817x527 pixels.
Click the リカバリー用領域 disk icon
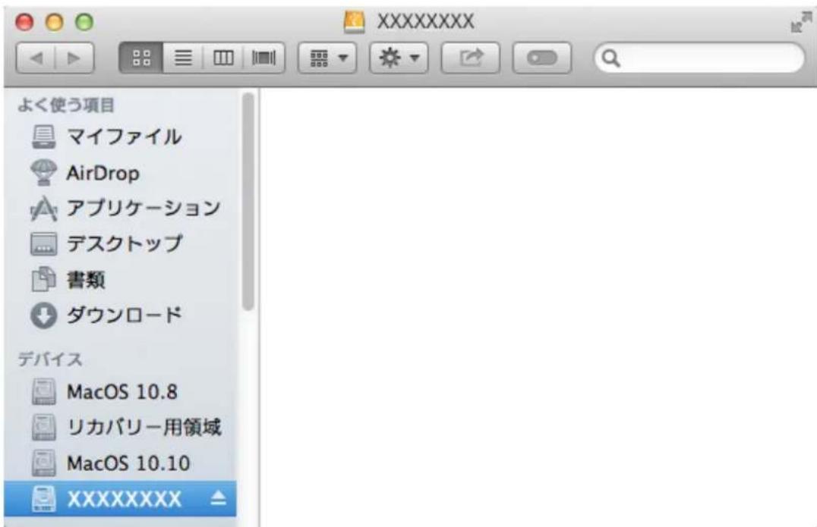44,428
